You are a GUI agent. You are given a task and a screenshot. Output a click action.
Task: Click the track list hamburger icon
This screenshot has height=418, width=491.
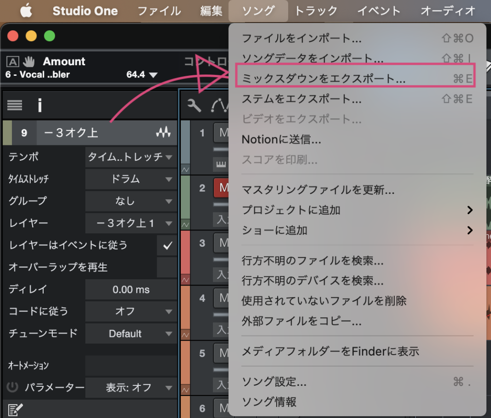pyautogui.click(x=15, y=105)
